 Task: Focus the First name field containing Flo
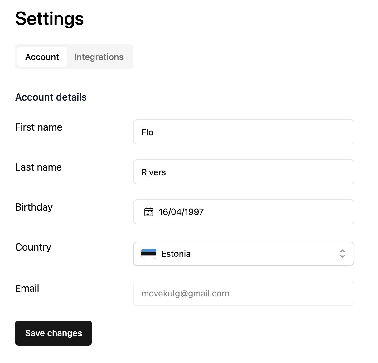tap(243, 132)
